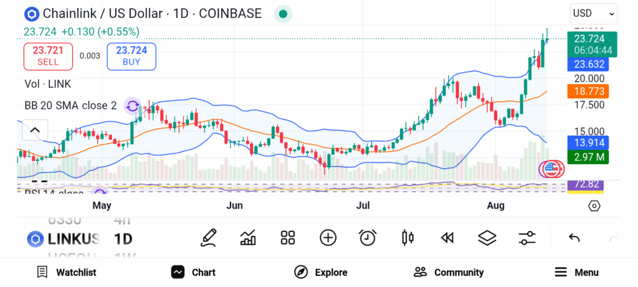Click the price scale settings hexagon icon
This screenshot has height=287, width=638.
(x=594, y=206)
